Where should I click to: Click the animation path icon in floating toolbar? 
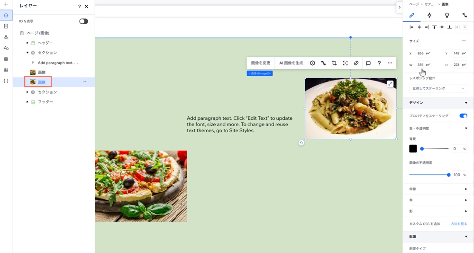[x=323, y=63]
